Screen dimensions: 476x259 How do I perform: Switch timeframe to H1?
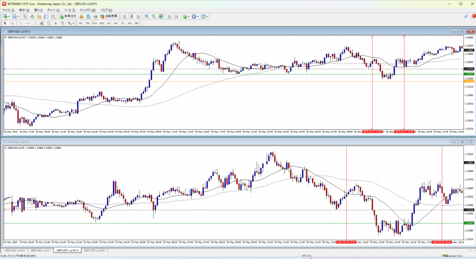coord(109,23)
